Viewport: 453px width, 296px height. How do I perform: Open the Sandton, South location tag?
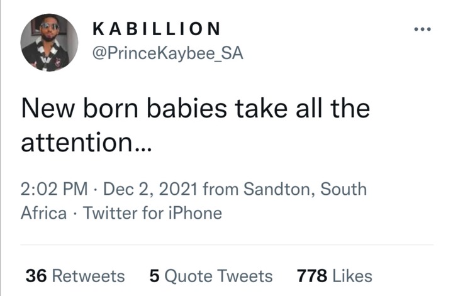click(x=305, y=189)
